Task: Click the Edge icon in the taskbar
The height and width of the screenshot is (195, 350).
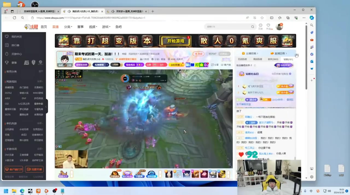Action: point(22,191)
